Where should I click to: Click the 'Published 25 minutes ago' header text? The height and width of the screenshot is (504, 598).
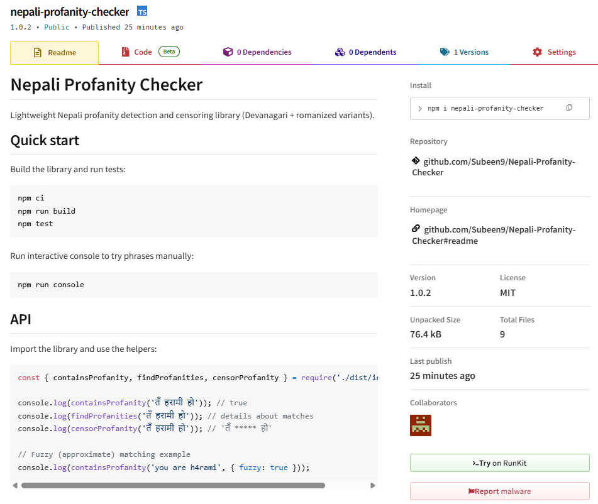(133, 27)
